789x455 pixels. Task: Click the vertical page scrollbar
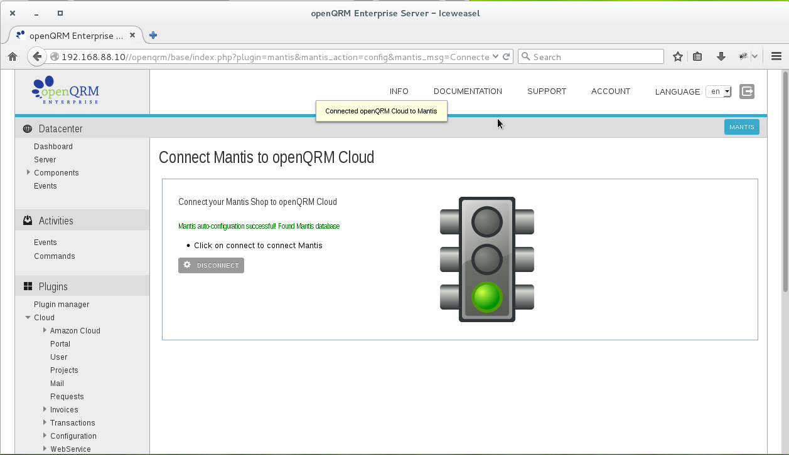(785, 182)
